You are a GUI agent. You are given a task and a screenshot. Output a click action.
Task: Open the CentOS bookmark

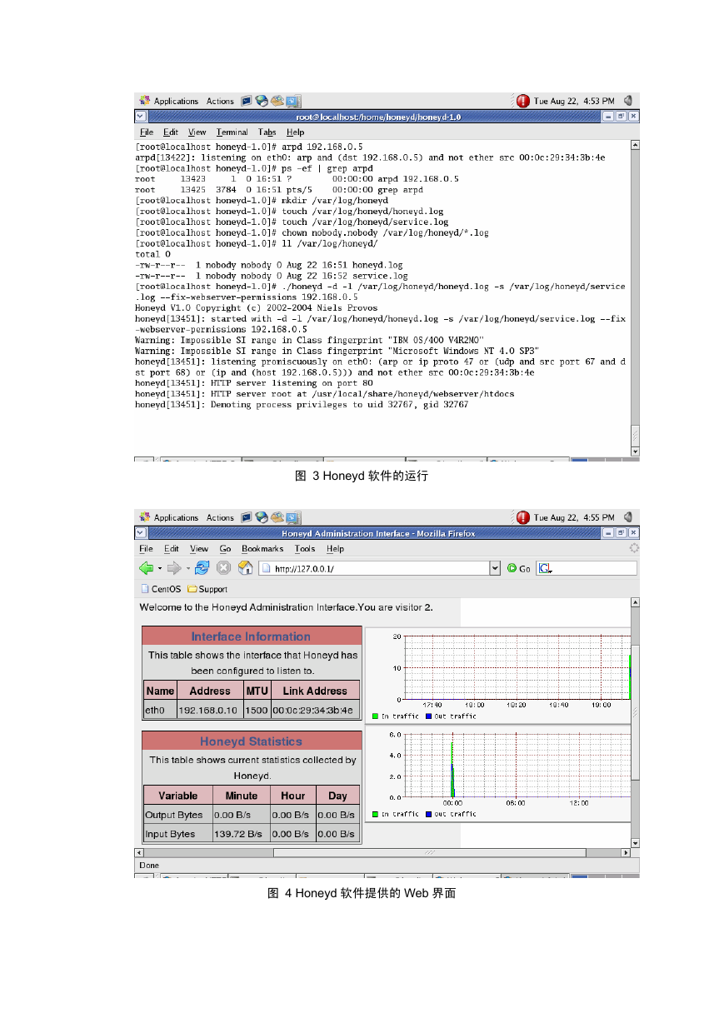coord(160,589)
